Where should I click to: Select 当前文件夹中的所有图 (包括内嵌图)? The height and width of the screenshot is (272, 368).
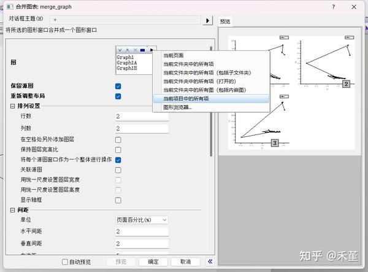[x=211, y=90]
